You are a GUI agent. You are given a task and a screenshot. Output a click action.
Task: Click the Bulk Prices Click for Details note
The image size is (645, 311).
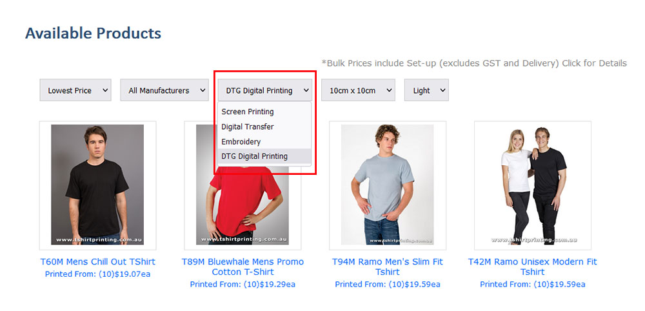click(x=474, y=63)
